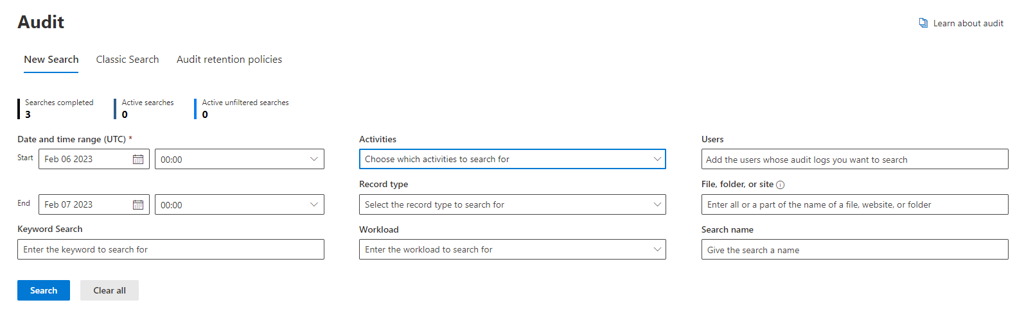Image resolution: width=1024 pixels, height=323 pixels.
Task: Expand the Start time 00:00 dropdown
Action: tap(240, 159)
